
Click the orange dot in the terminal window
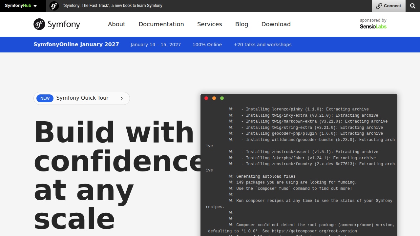point(214,98)
